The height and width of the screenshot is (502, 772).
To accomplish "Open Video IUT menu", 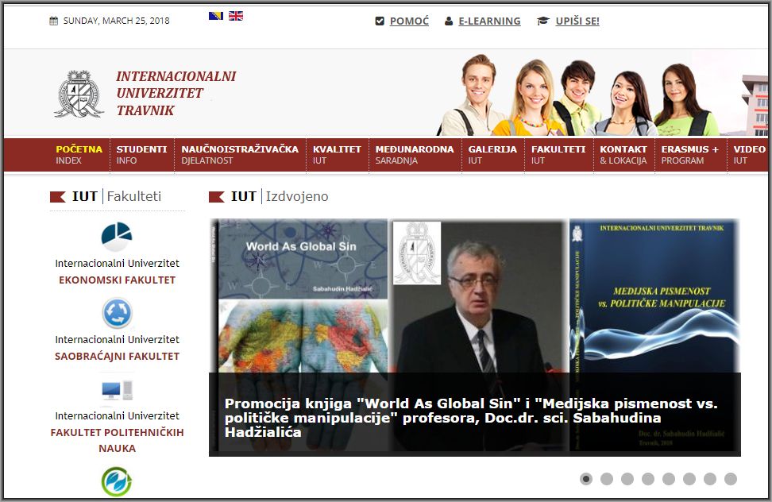I will pyautogui.click(x=748, y=155).
